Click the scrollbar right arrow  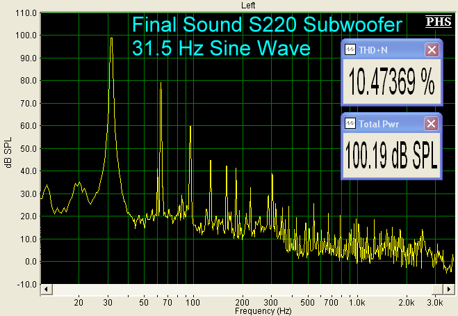pyautogui.click(x=449, y=290)
